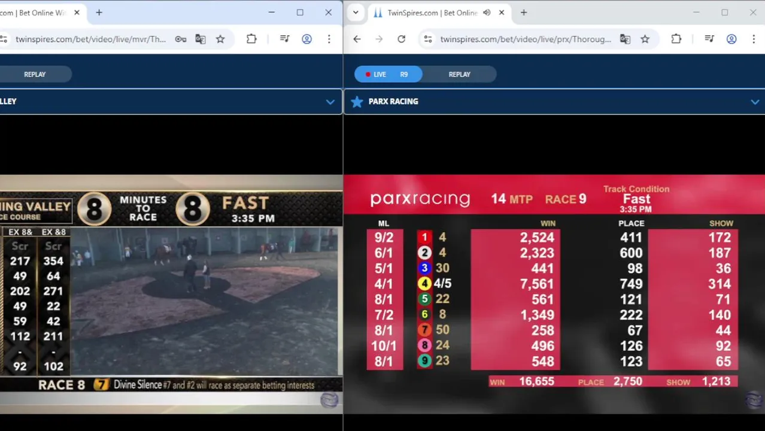The image size is (765, 431).
Task: Click the PARX RACING track name label
Action: [x=393, y=102]
